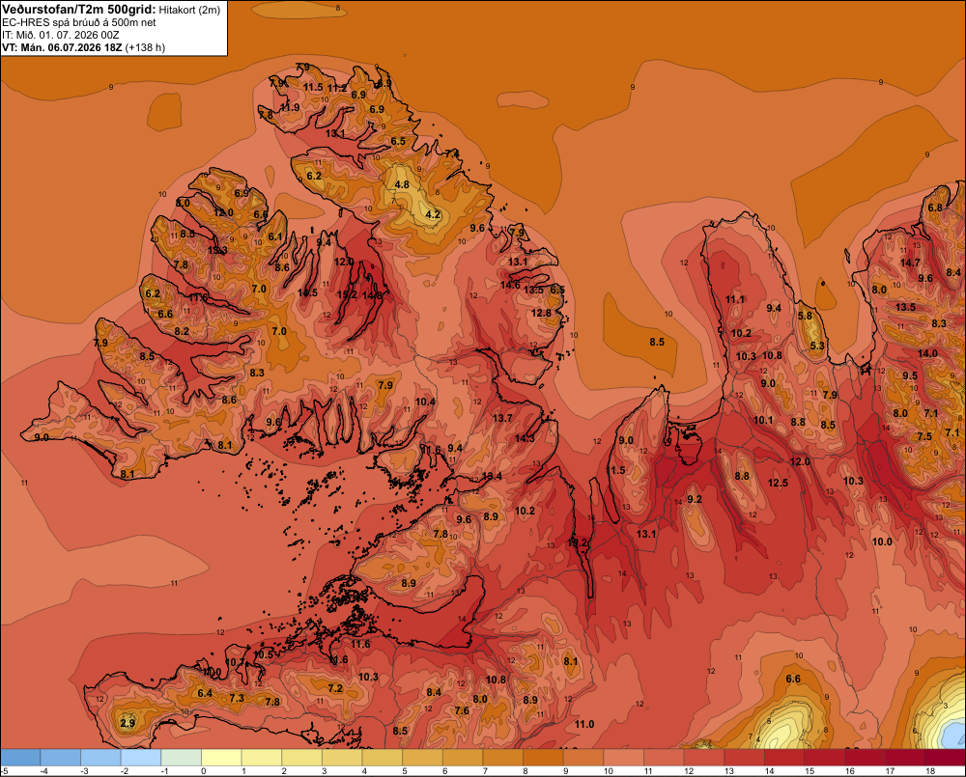Image resolution: width=966 pixels, height=777 pixels.
Task: Click the 12.8 temperature value on the map
Action: coord(541,313)
